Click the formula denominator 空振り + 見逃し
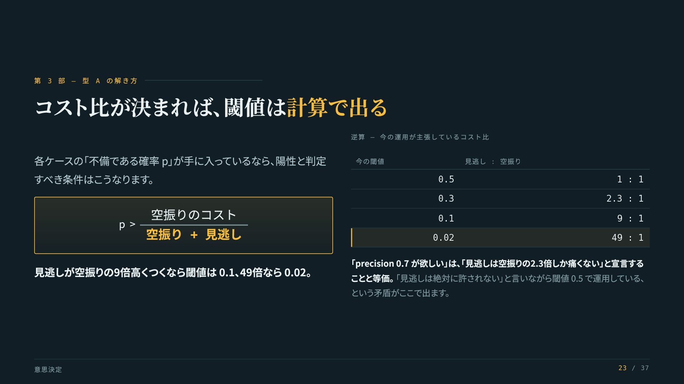 [x=194, y=235]
